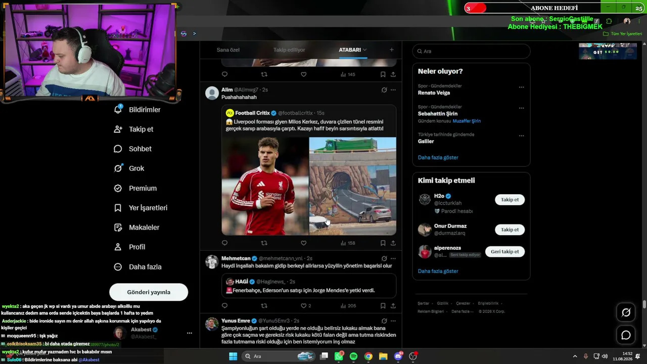Open Grok actions on Yunus Emre's post
Image resolution: width=647 pixels, height=364 pixels.
pyautogui.click(x=384, y=321)
